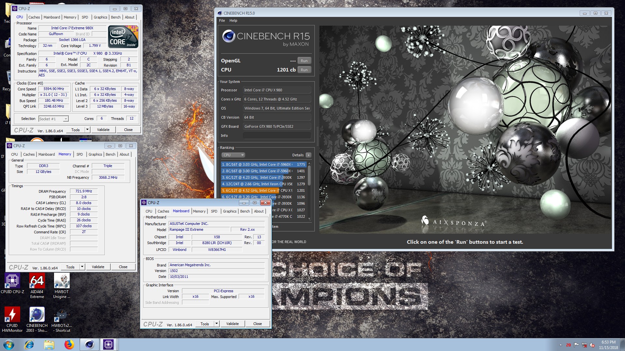Open Action Center flag in tray
The height and width of the screenshot is (351, 625).
pyautogui.click(x=576, y=345)
